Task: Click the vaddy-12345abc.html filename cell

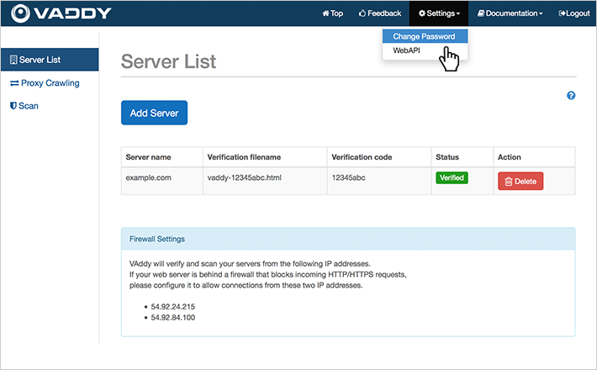Action: tap(265, 181)
